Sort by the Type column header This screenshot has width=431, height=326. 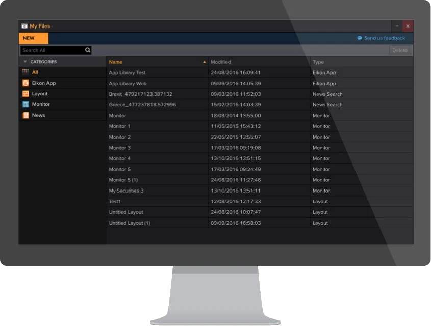[318, 62]
